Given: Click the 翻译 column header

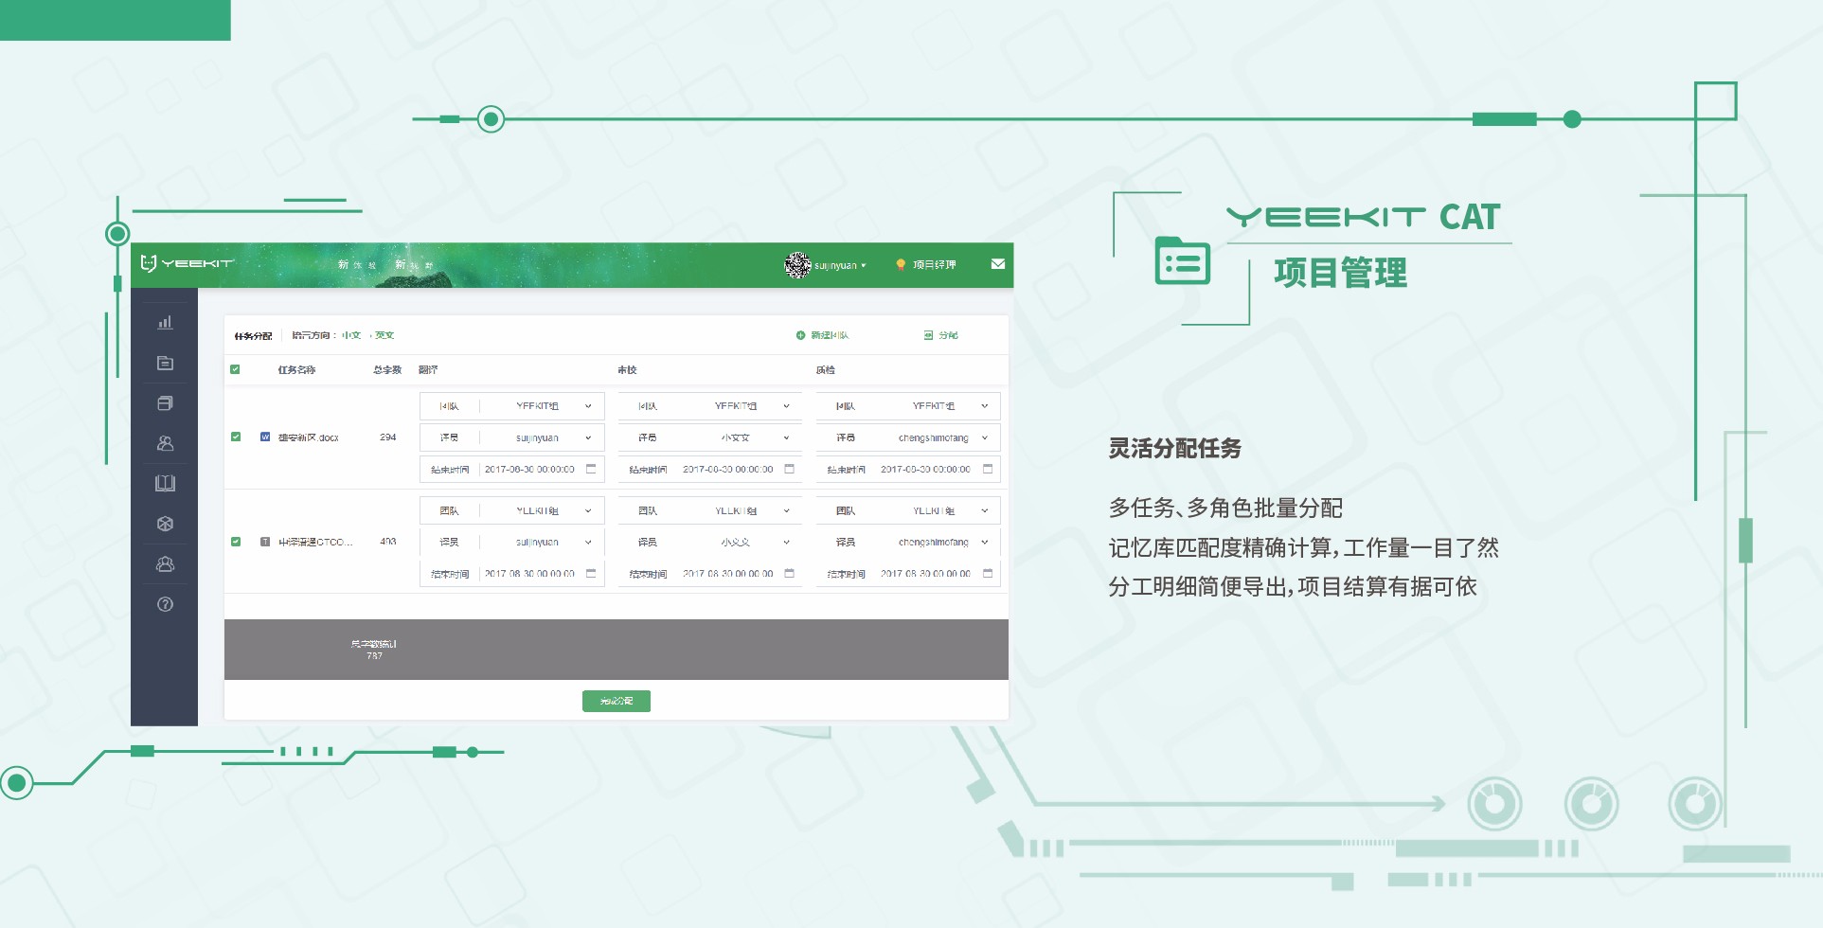Looking at the screenshot, I should click(x=428, y=370).
